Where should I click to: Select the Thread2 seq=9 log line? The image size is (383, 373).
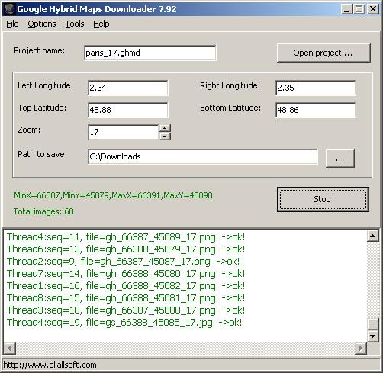123,262
